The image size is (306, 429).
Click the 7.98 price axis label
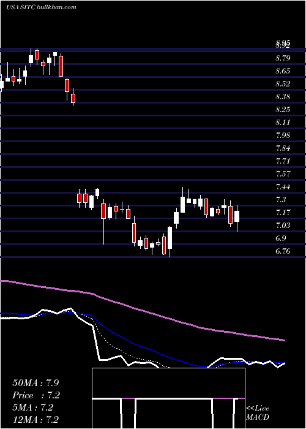pos(283,135)
